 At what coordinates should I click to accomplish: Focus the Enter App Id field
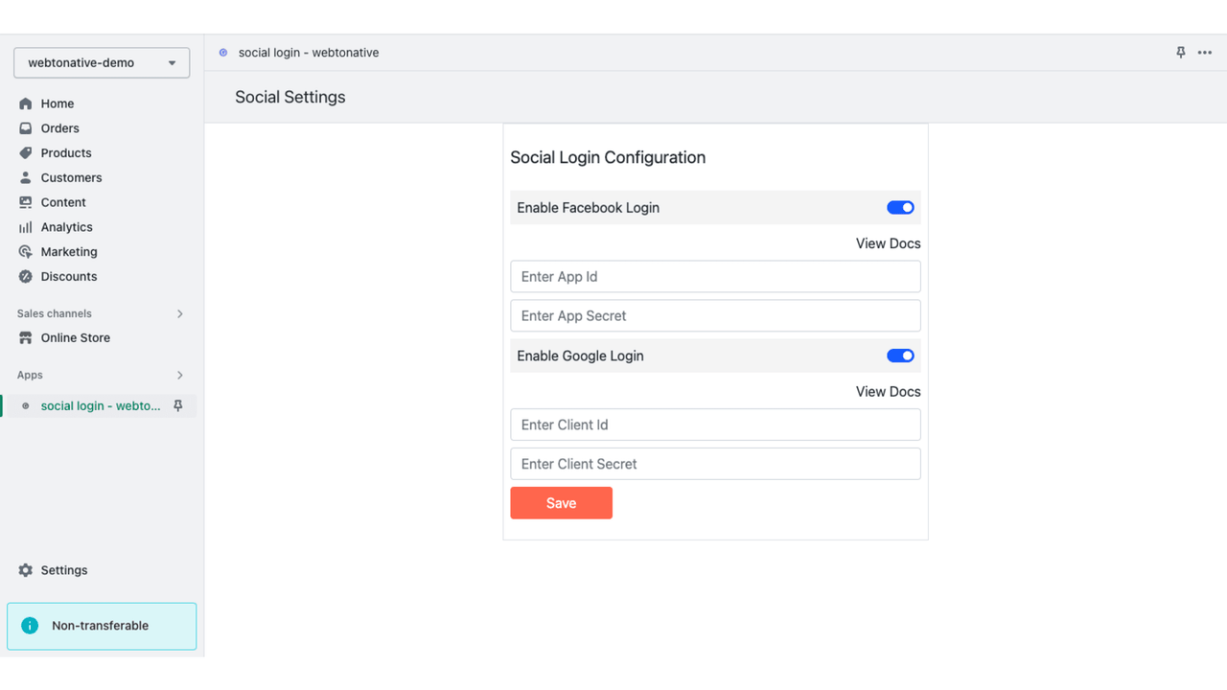pyautogui.click(x=715, y=277)
